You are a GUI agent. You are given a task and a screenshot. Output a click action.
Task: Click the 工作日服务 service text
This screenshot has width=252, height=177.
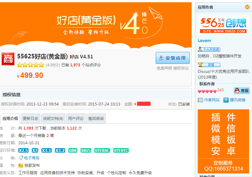coord(28,173)
